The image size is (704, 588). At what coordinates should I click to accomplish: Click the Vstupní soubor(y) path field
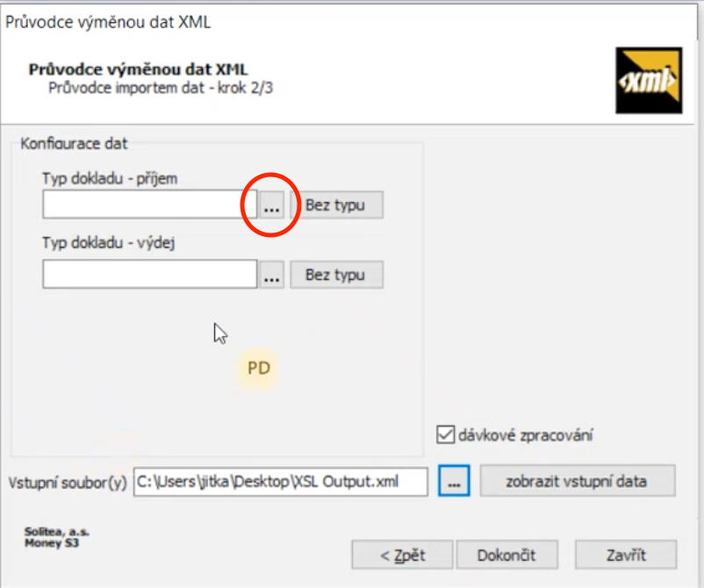281,482
